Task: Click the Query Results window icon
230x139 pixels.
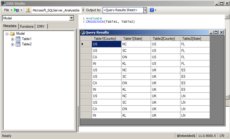Action: 83,32
